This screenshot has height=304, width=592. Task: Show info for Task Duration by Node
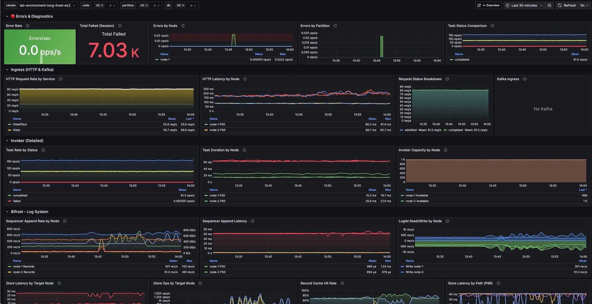pos(244,150)
